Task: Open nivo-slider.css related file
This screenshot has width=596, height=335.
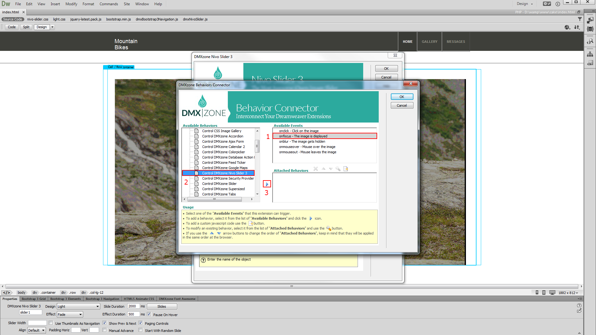Action: pos(38,19)
